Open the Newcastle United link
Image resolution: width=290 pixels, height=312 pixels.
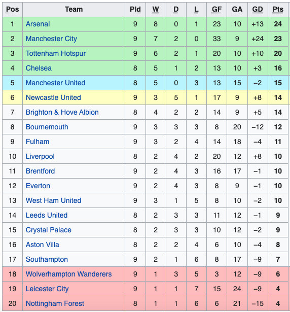[x=53, y=98]
